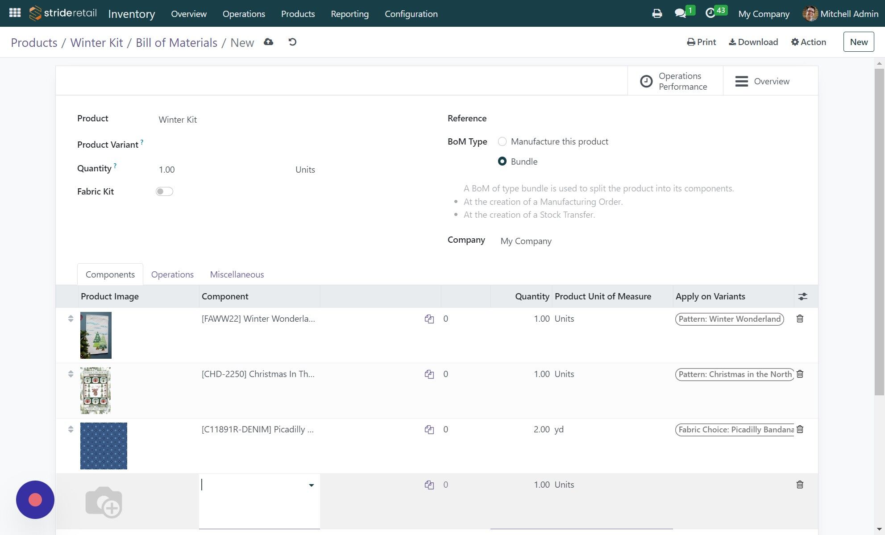Switch to the Components tab

tap(110, 274)
